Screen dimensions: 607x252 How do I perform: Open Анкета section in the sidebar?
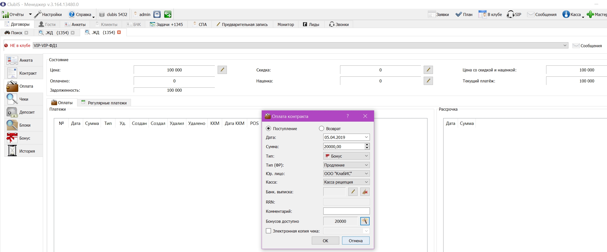click(x=24, y=60)
